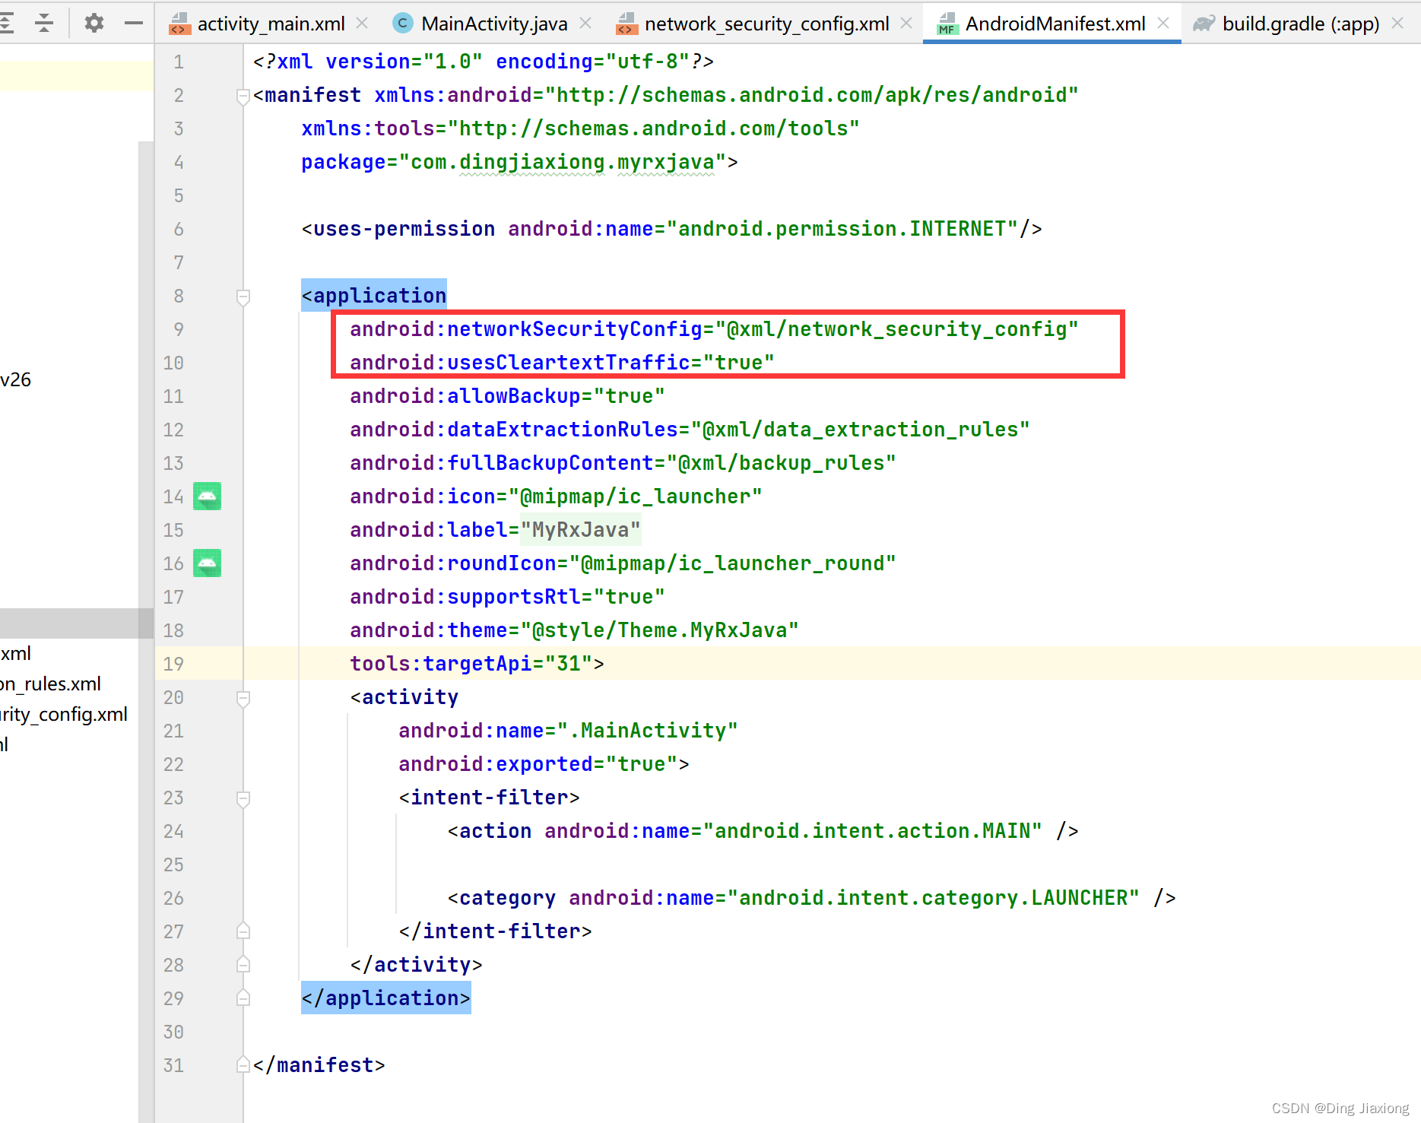Click the android:allowBackup attribute
The height and width of the screenshot is (1123, 1421).
coord(507,396)
